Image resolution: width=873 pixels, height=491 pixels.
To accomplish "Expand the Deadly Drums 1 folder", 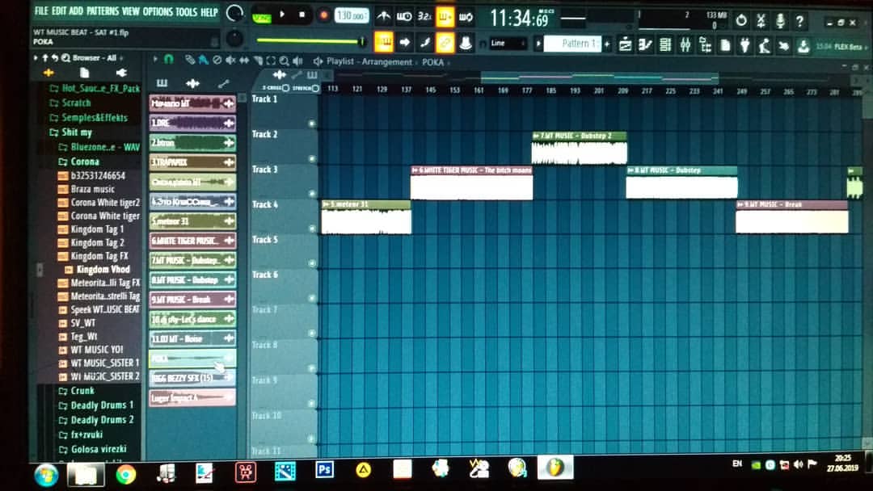I will (x=96, y=405).
